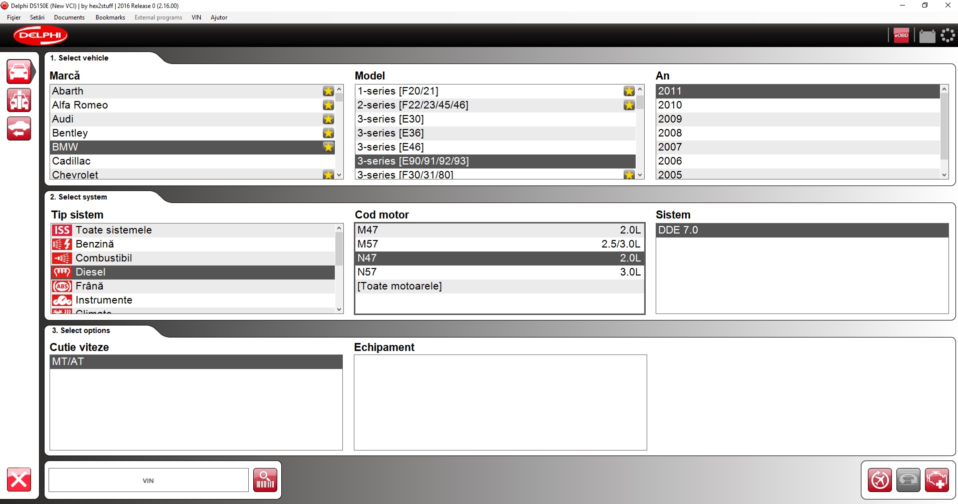Click the VIN barcode search button
The width and height of the screenshot is (958, 504).
(x=265, y=480)
